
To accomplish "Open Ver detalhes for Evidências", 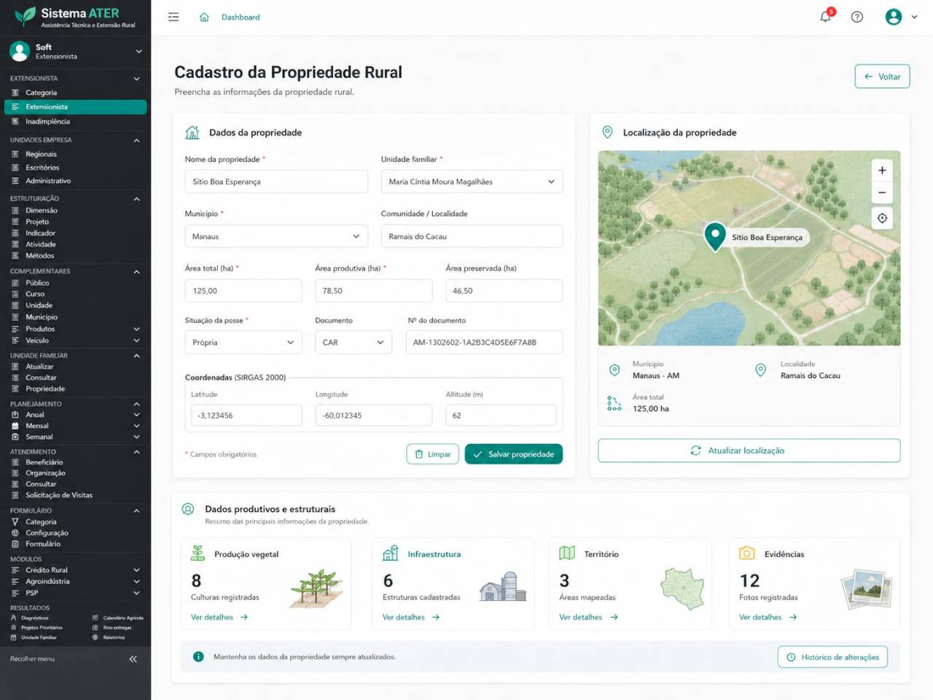I will 768,617.
